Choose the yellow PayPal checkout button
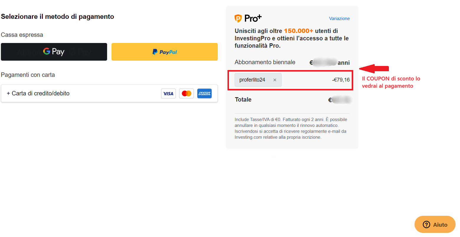 pos(165,52)
